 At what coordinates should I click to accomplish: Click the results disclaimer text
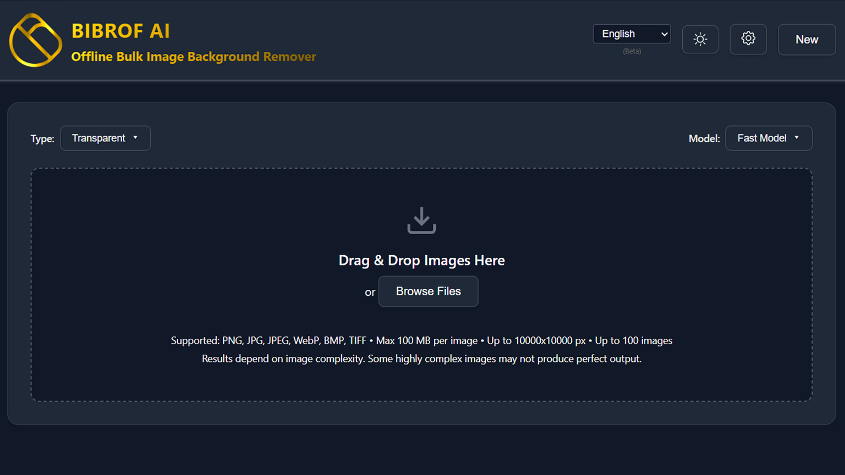[x=421, y=358]
